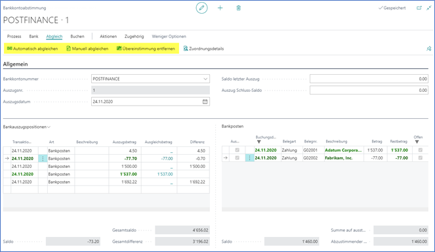Click Auszugsbetrag column header
The image size is (435, 252).
click(124, 142)
